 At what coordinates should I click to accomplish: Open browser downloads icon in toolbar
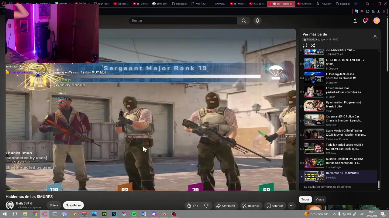pos(378,12)
